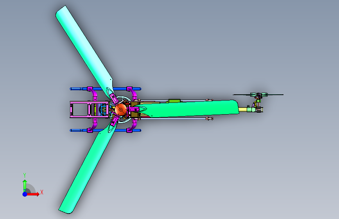
Task: Click the red X axis arrow of the triad
Action: [33, 194]
